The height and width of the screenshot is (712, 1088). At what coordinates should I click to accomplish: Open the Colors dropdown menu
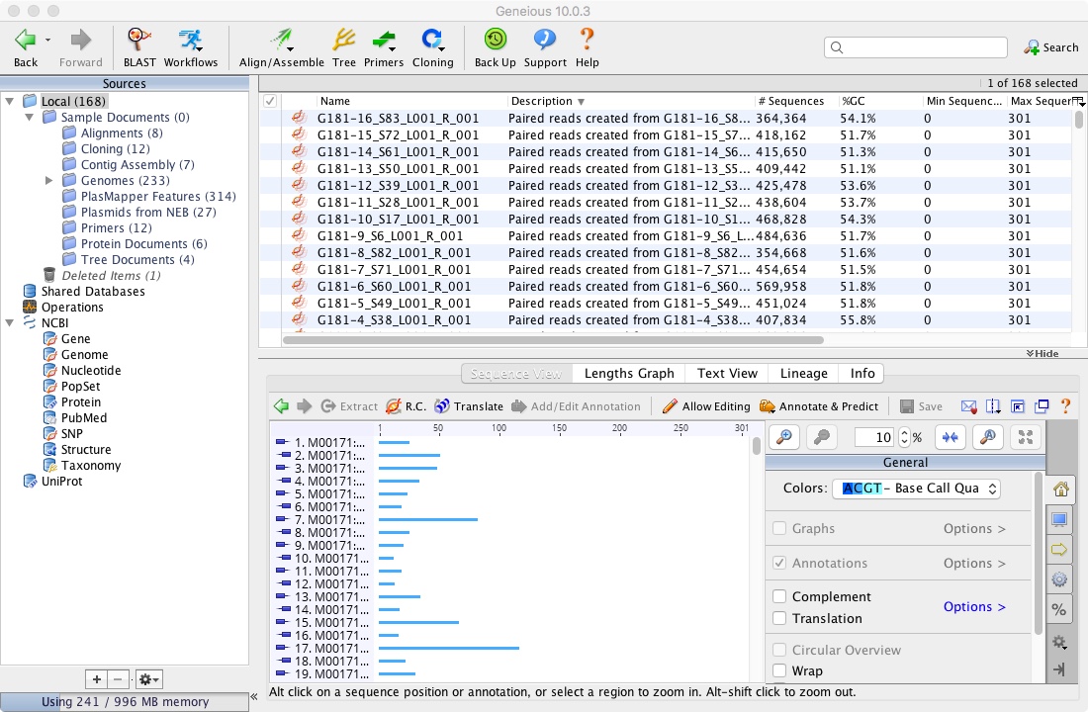point(916,489)
